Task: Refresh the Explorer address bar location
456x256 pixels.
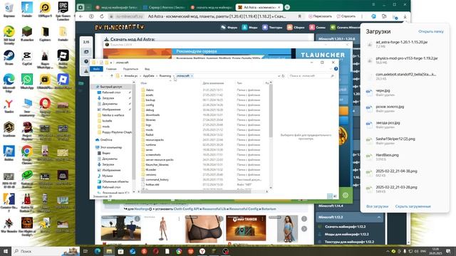Action: tap(283, 76)
